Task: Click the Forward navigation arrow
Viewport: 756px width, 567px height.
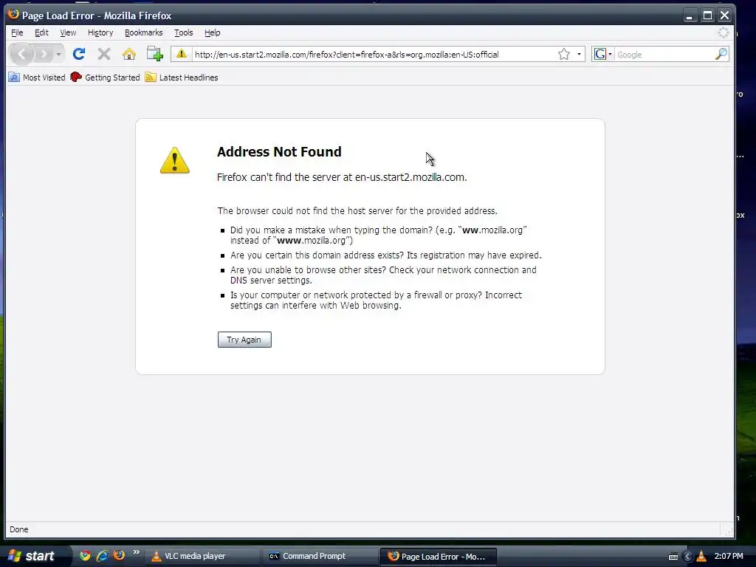Action: [44, 54]
